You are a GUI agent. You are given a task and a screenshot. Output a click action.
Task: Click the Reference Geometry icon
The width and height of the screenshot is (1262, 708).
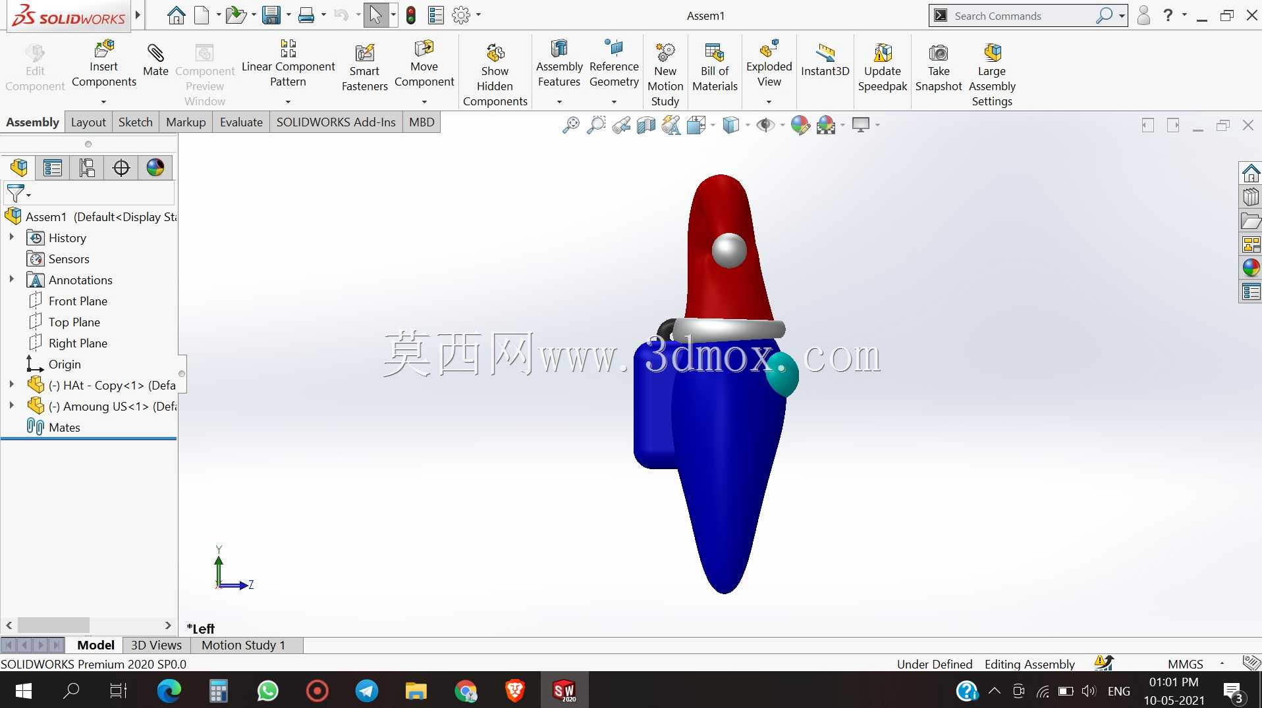pyautogui.click(x=614, y=49)
